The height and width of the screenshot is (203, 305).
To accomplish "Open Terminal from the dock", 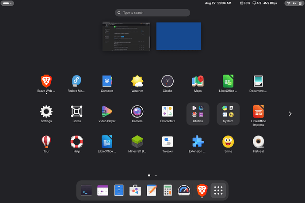I will tap(86, 190).
